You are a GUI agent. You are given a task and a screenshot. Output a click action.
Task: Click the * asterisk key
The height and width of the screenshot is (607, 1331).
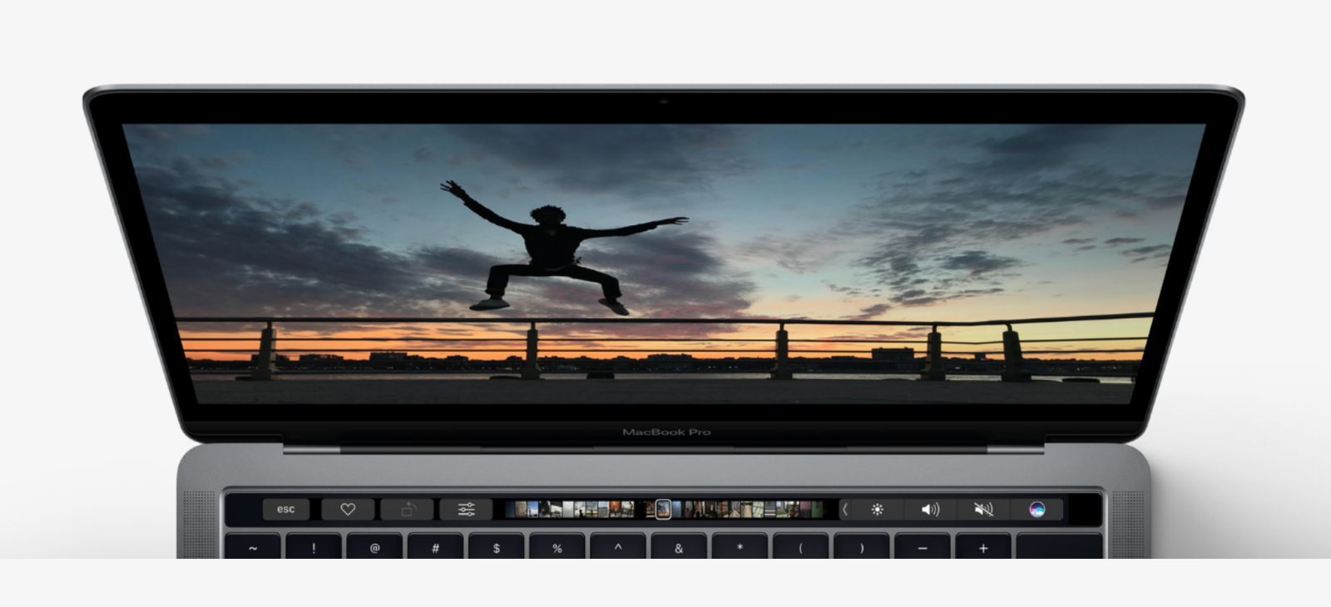coord(740,547)
